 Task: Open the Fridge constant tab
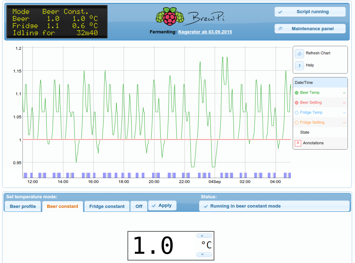tap(107, 206)
